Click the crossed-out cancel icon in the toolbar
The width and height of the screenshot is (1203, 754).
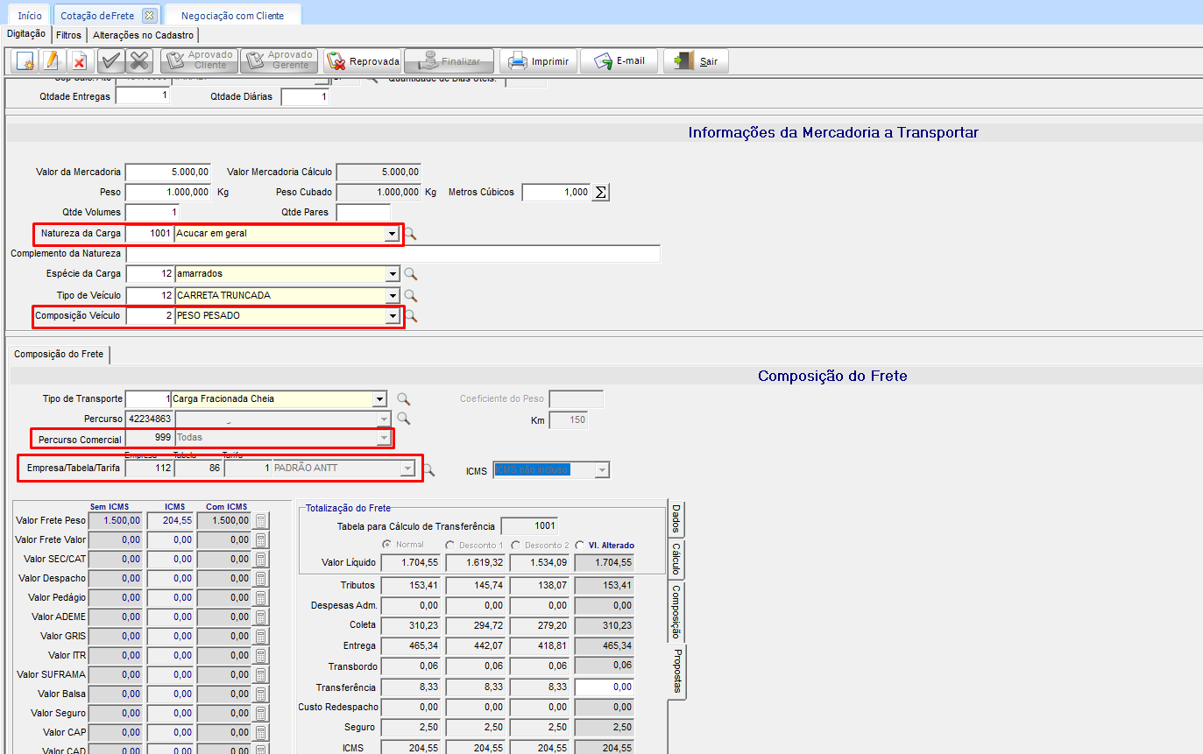point(139,61)
